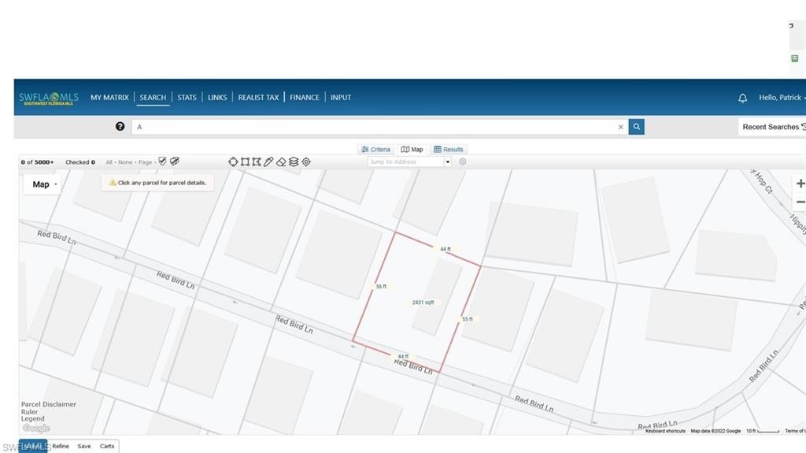Image resolution: width=806 pixels, height=453 pixels.
Task: Select the rectangle drawing tool
Action: coord(245,162)
